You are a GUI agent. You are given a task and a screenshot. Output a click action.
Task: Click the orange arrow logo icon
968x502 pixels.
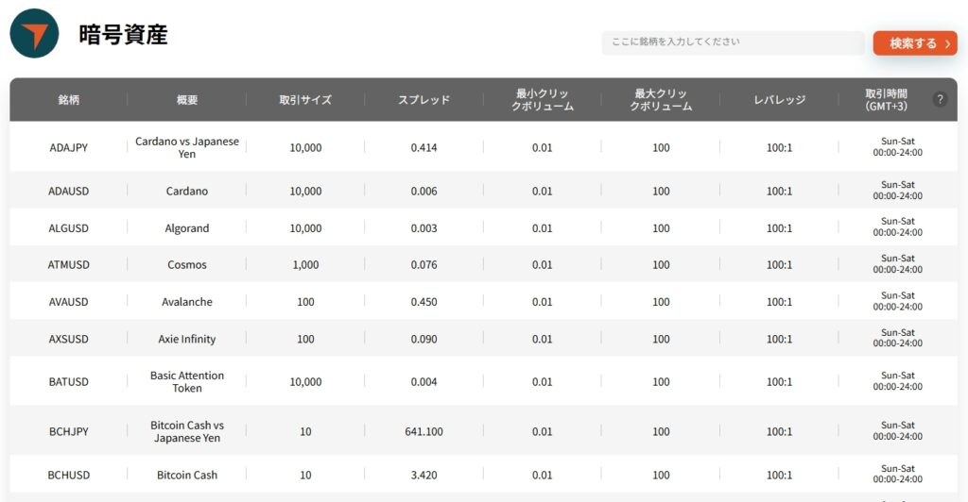pos(34,35)
